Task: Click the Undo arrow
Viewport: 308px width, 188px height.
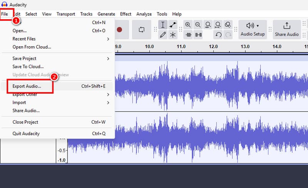Action: [x=218, y=35]
